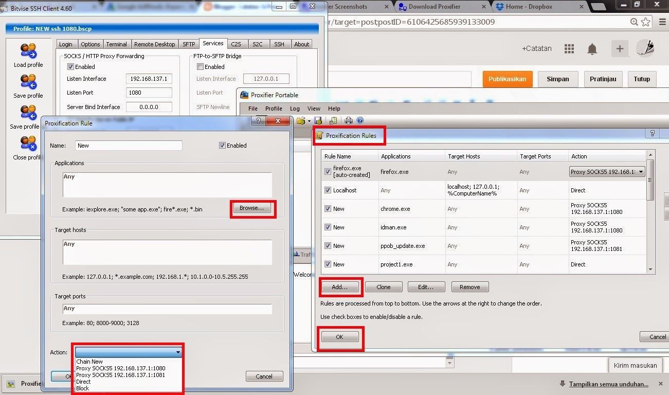Expand the Action dropdown in Proxification Rule
The image size is (669, 395).
[x=129, y=352]
